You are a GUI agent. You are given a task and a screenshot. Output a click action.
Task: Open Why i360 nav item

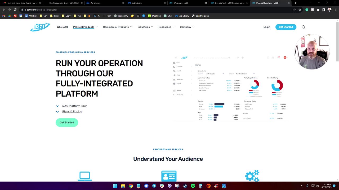pos(62,27)
